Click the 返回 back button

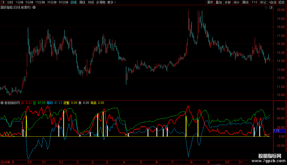[x=281, y=2]
